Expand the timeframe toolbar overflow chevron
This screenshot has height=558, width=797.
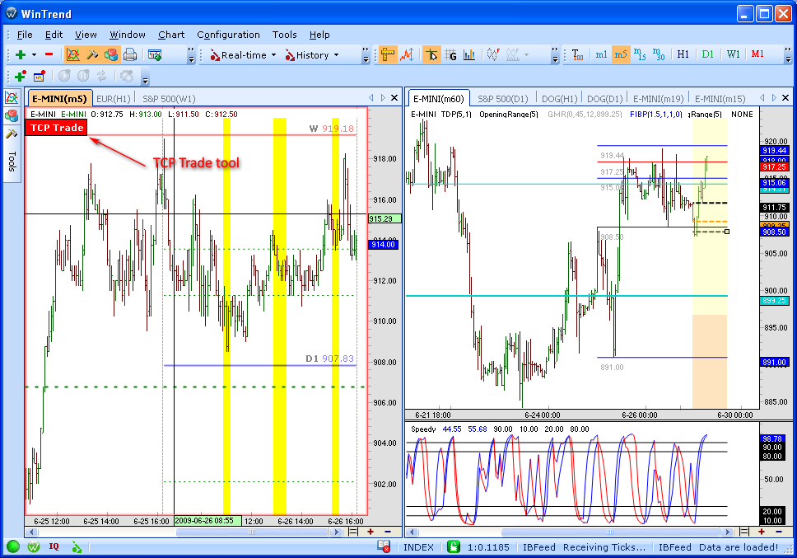788,55
